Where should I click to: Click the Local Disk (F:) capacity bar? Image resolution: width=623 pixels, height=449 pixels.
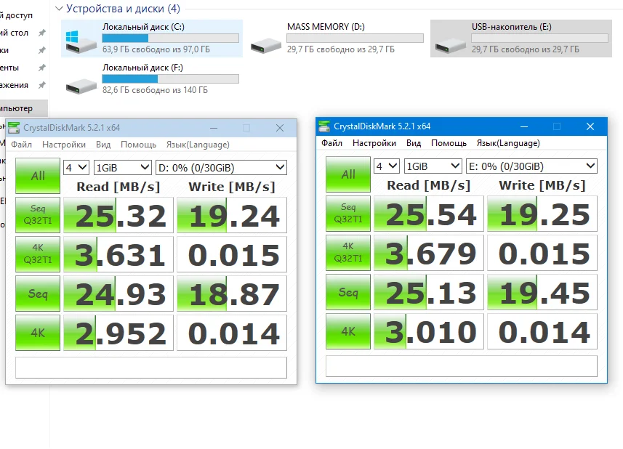click(170, 78)
